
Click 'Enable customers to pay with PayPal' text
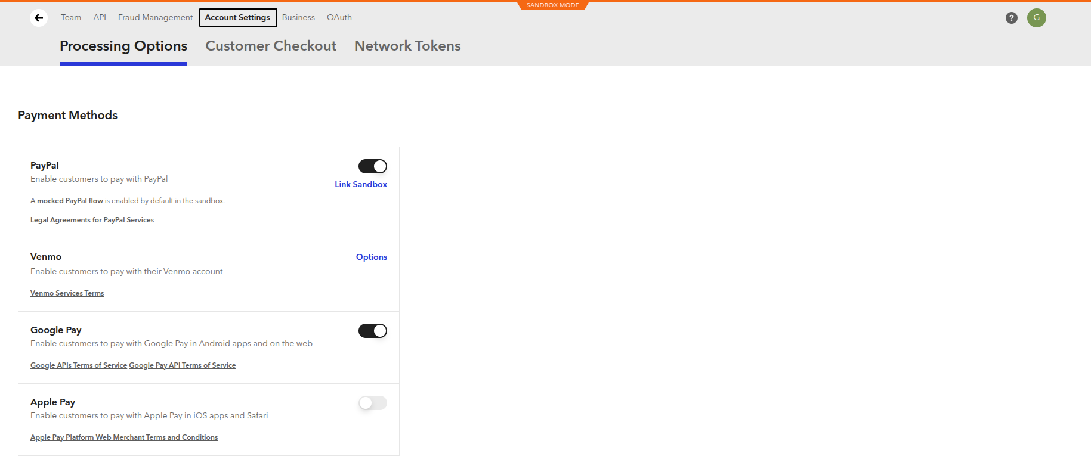pyautogui.click(x=99, y=179)
